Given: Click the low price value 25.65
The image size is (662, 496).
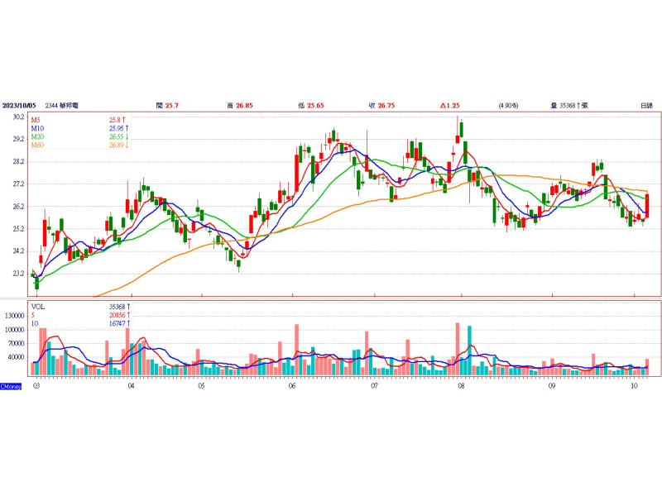Looking at the screenshot, I should coord(315,106).
